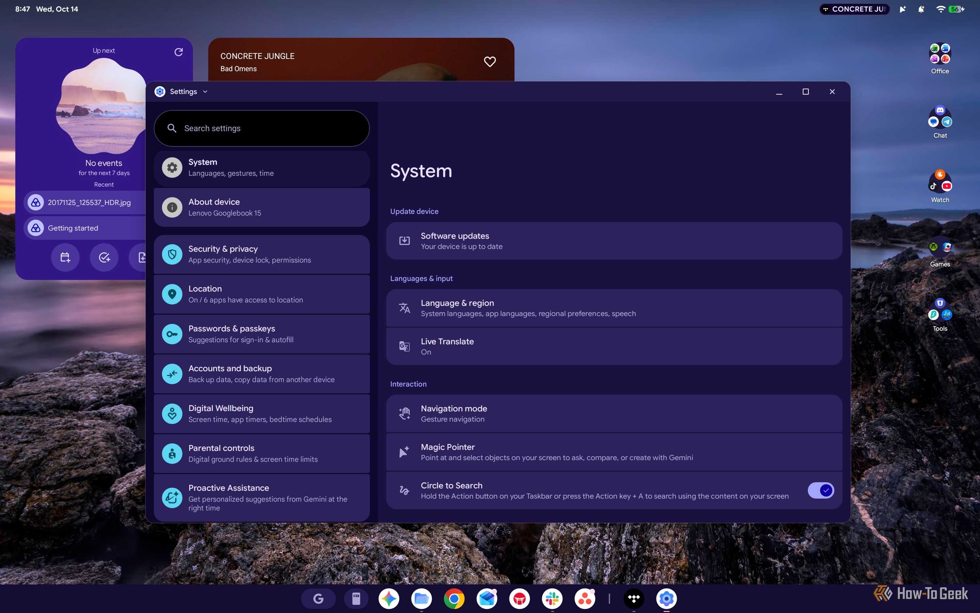The height and width of the screenshot is (613, 980).
Task: Select Security & privacy category
Action: pos(262,254)
